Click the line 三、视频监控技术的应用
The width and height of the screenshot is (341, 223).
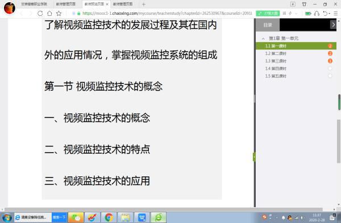(97, 180)
